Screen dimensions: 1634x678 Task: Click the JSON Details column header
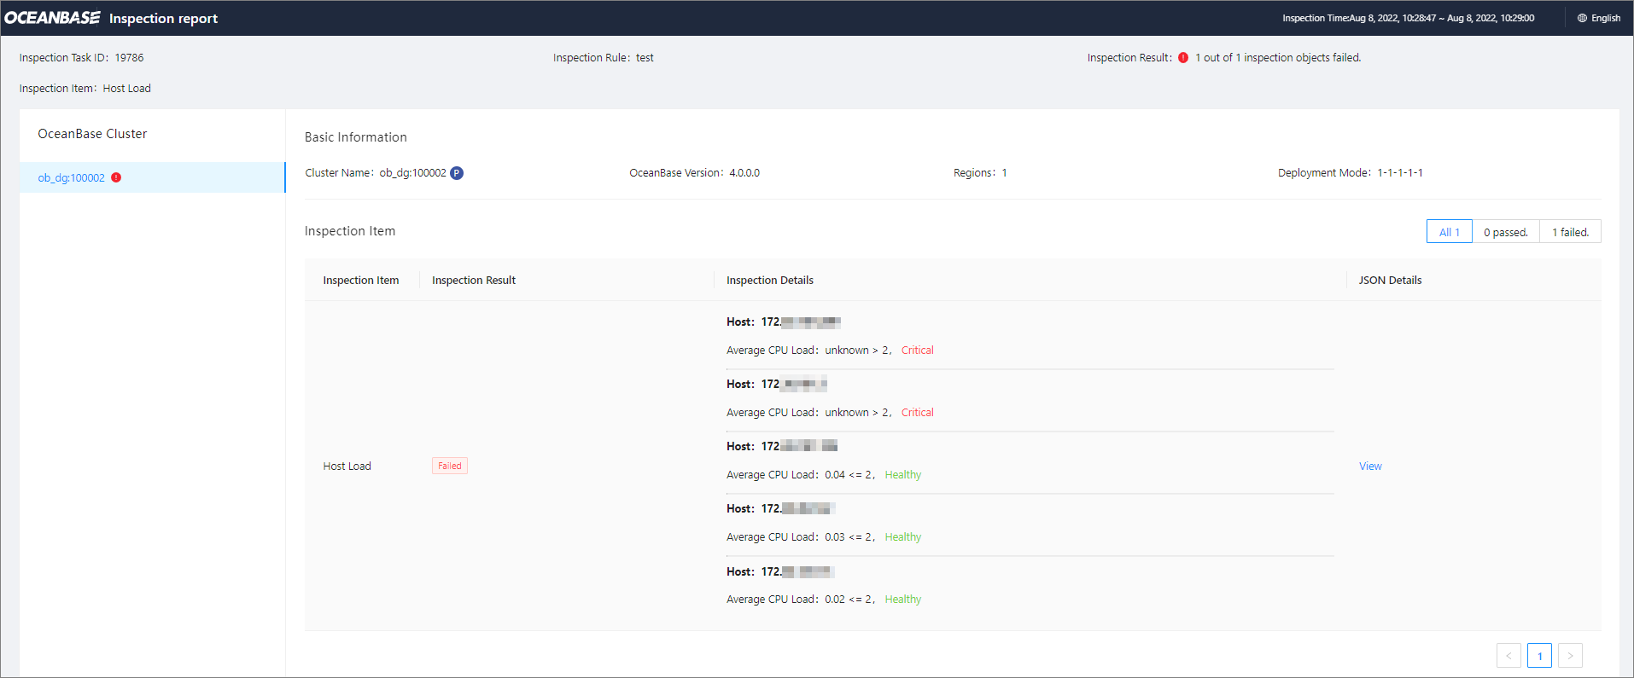pos(1390,281)
